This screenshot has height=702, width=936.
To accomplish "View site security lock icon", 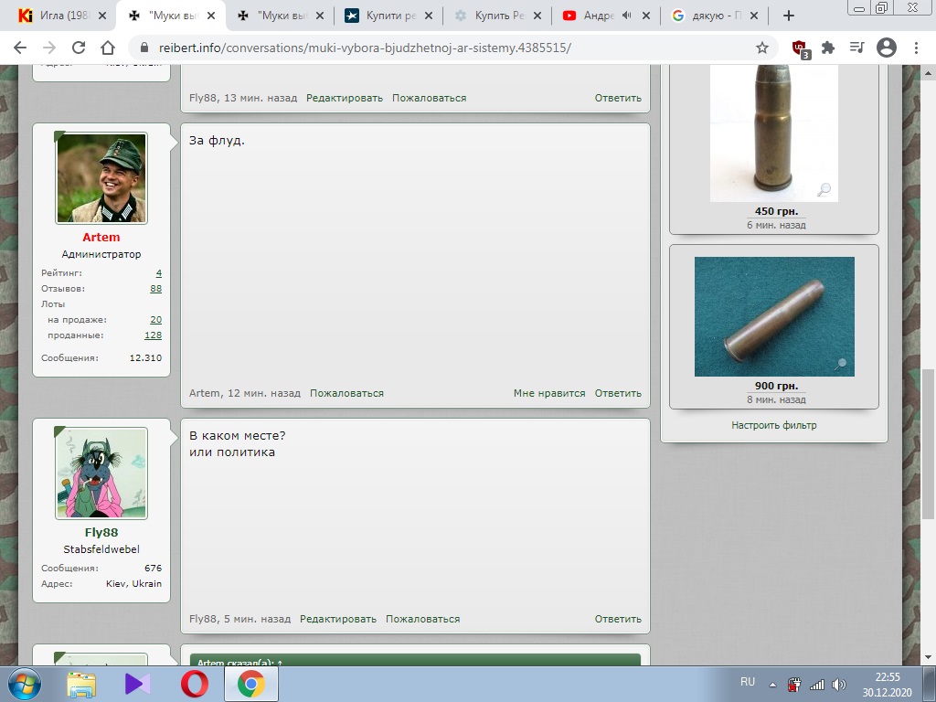I will click(144, 48).
